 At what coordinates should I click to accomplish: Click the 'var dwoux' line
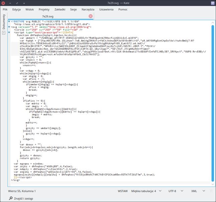coord(31,144)
